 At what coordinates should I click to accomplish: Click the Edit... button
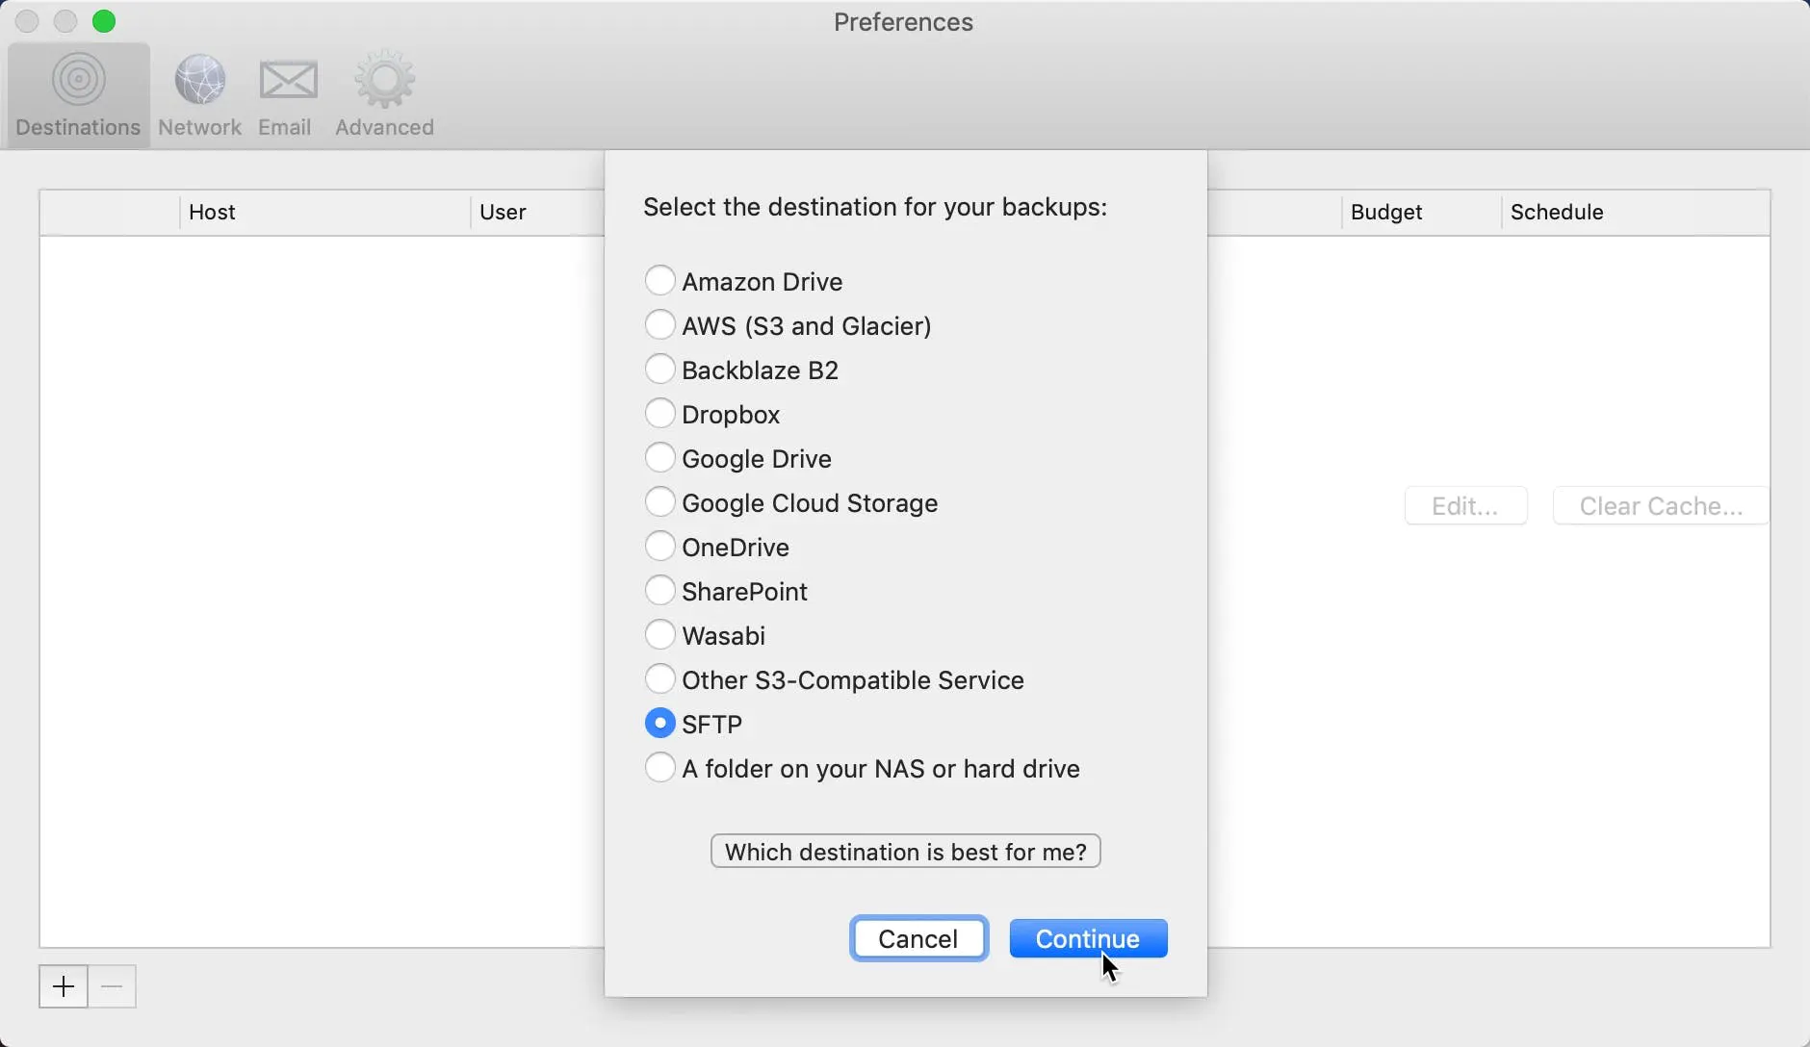[x=1465, y=506]
